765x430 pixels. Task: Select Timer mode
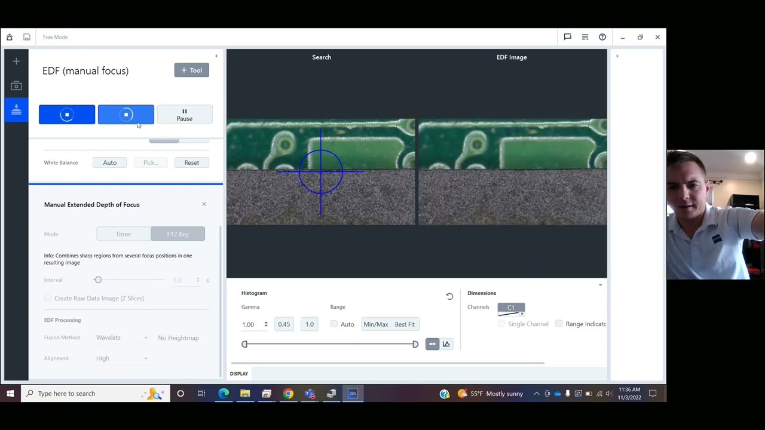click(124, 234)
